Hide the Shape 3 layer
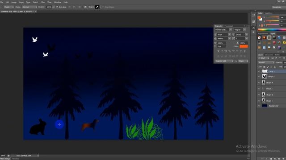286x160 pixels. click(259, 89)
